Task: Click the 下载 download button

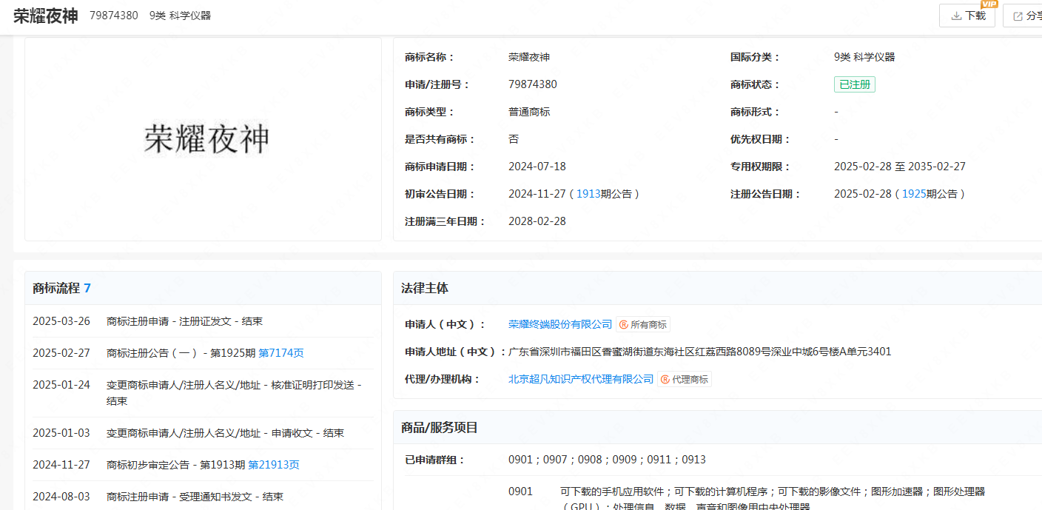Action: tap(967, 16)
